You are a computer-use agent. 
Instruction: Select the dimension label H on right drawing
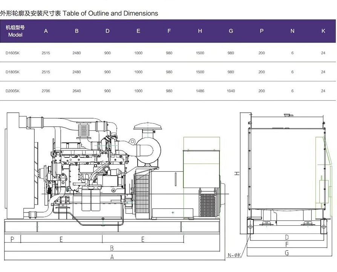pos(236,173)
